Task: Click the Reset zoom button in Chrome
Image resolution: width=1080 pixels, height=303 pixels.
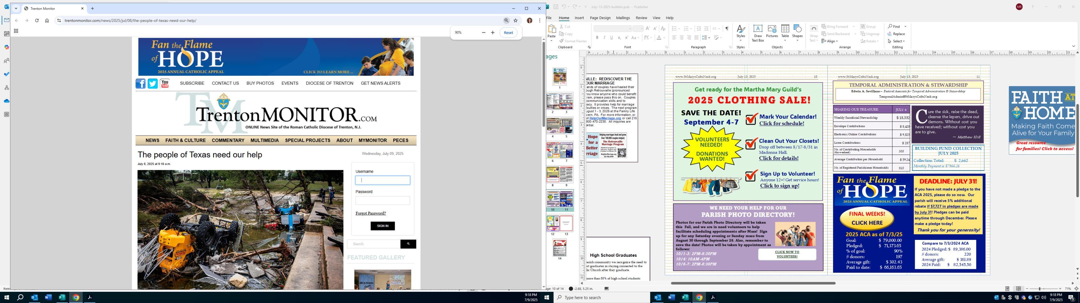Action: pos(508,33)
